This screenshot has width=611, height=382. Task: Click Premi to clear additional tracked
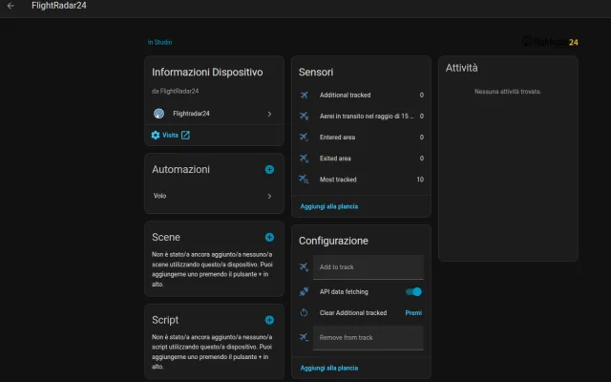point(413,312)
